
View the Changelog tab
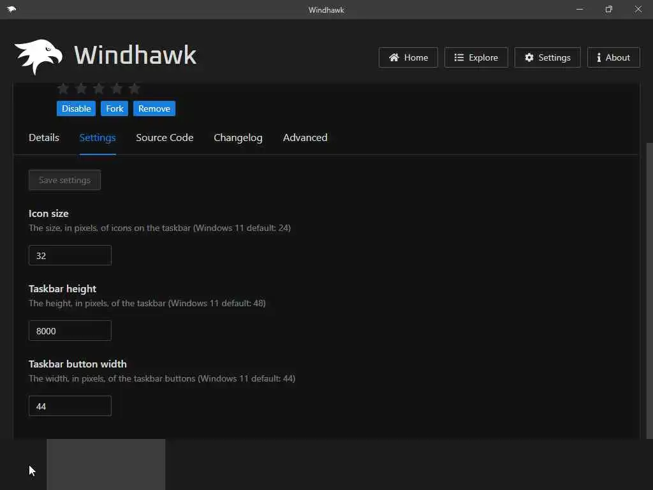(238, 138)
